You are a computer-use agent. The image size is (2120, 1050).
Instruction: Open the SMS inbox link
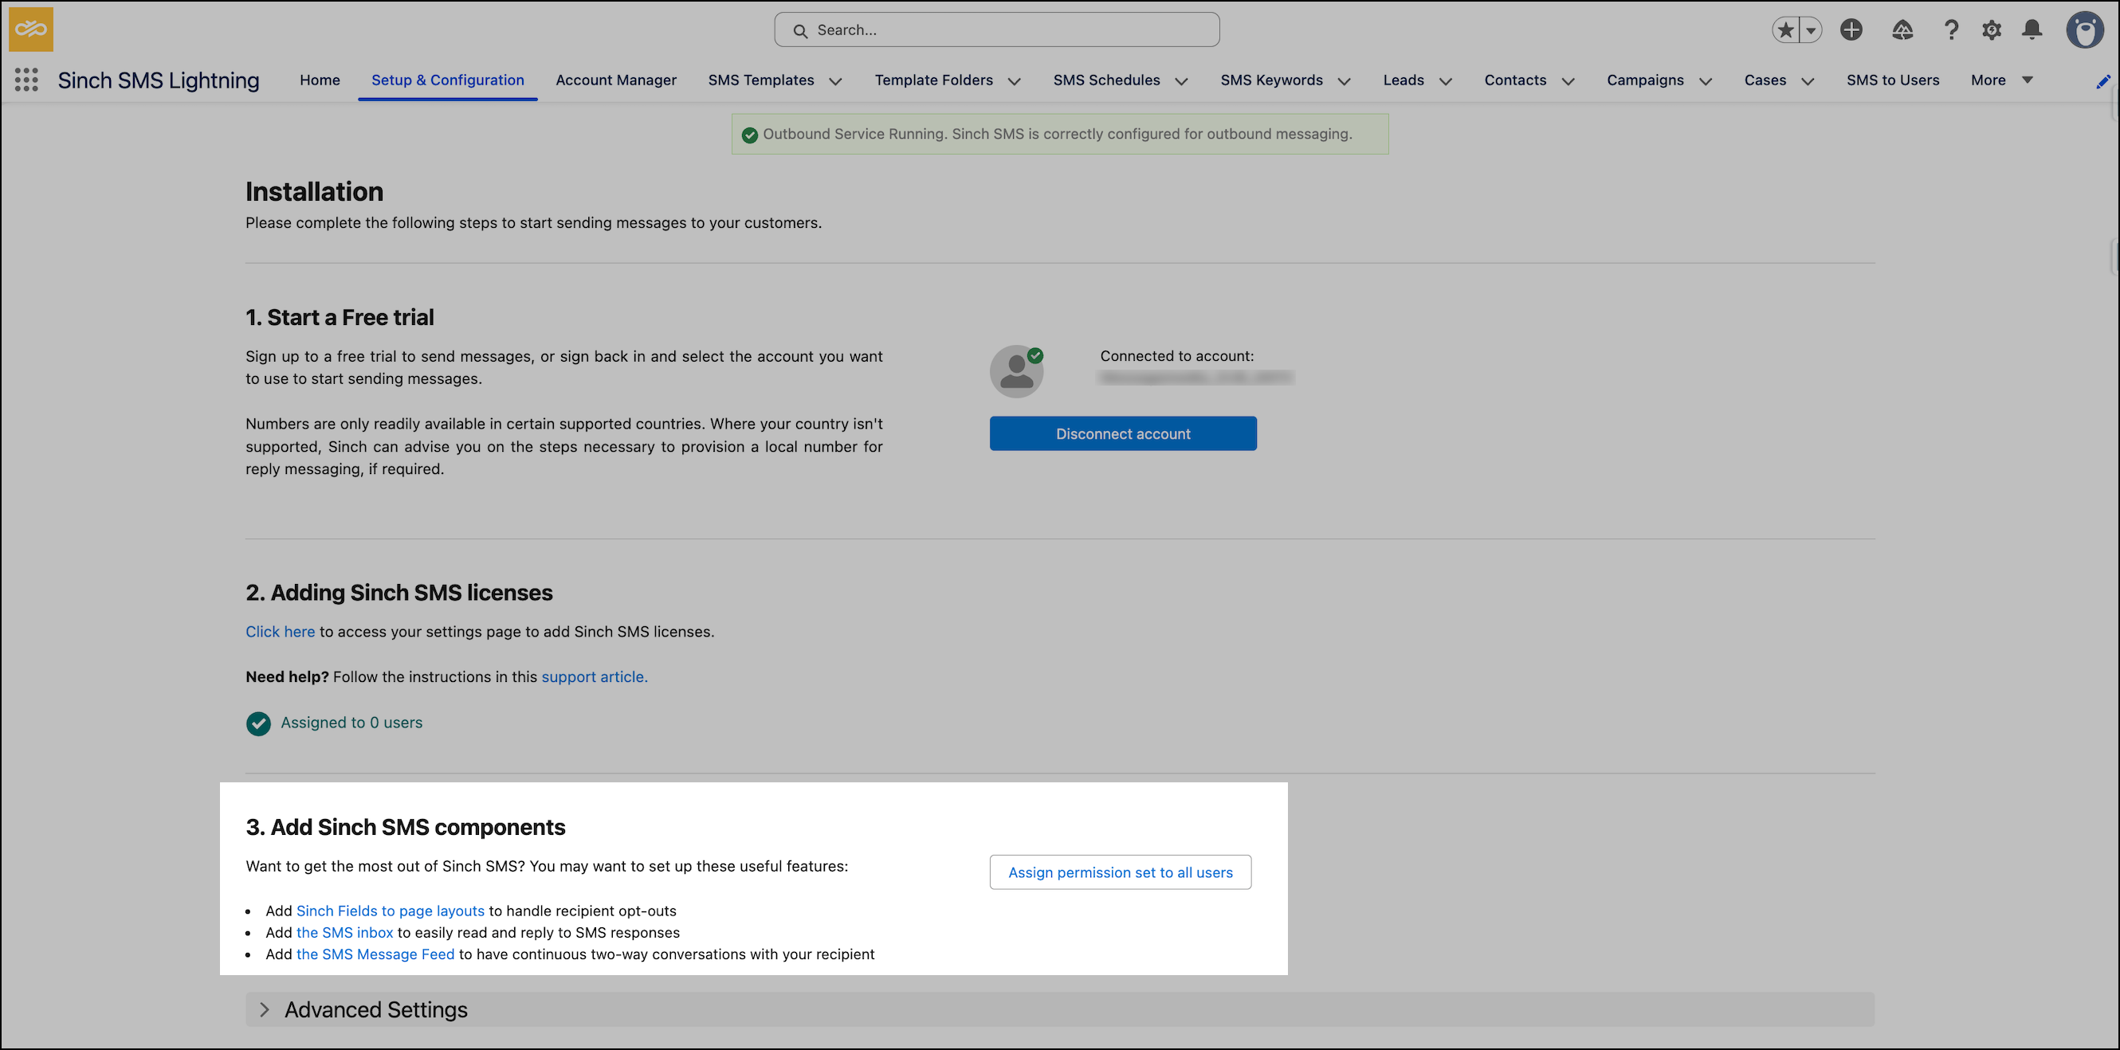coord(345,933)
